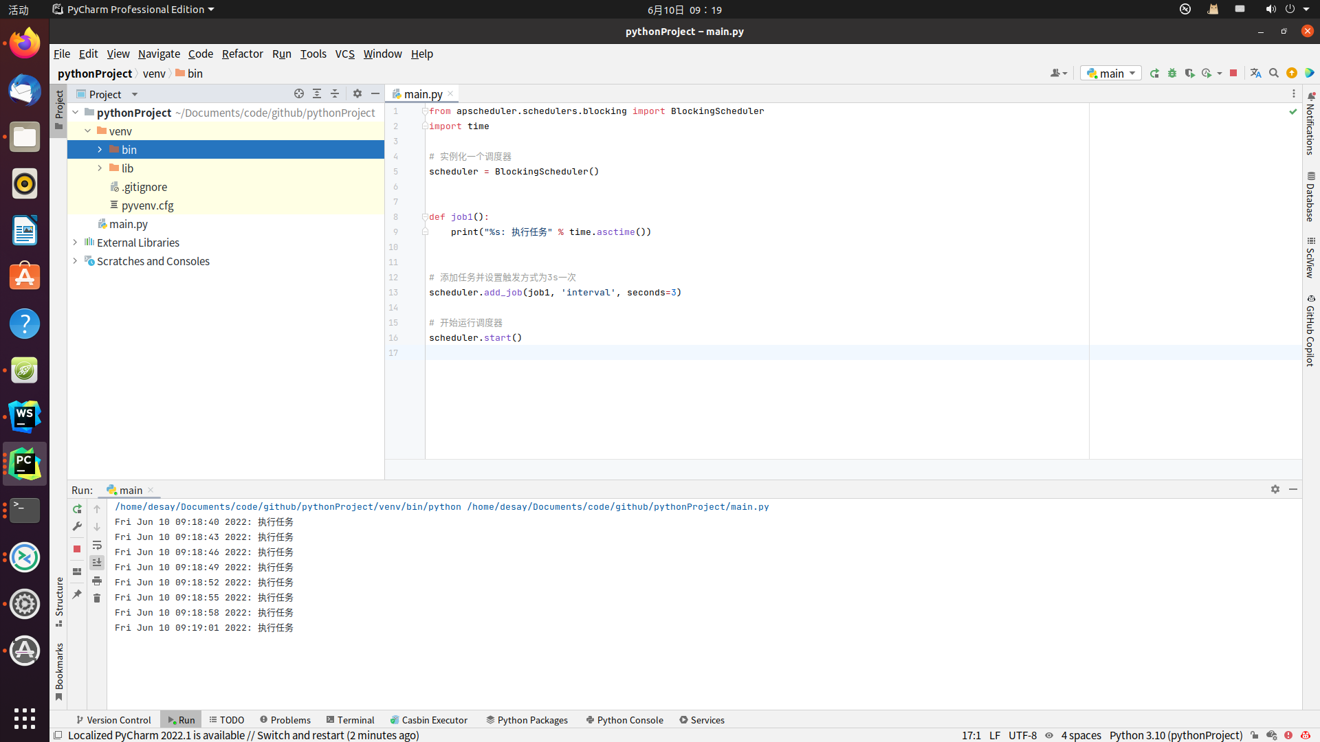The image size is (1320, 742).
Task: Toggle scroll to end in console
Action: coord(97,563)
